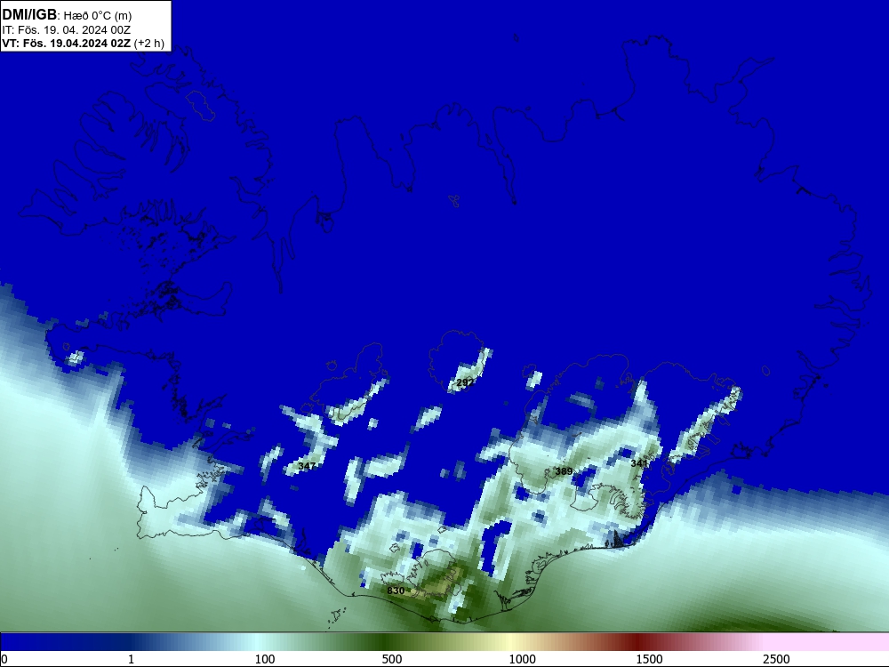Click the DMI/IGB Hæð 0°C title text
Image resolution: width=889 pixels, height=667 pixels.
pyautogui.click(x=67, y=15)
